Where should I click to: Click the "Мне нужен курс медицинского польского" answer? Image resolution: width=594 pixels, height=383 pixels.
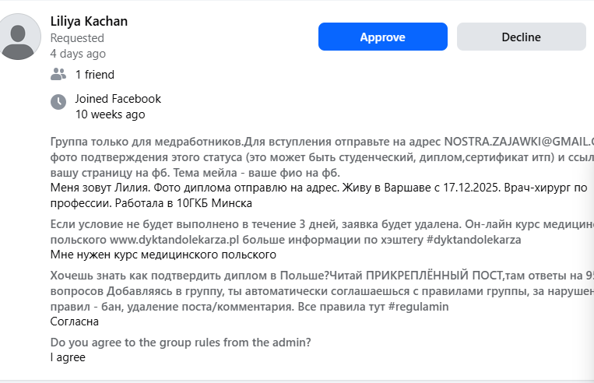pos(163,255)
